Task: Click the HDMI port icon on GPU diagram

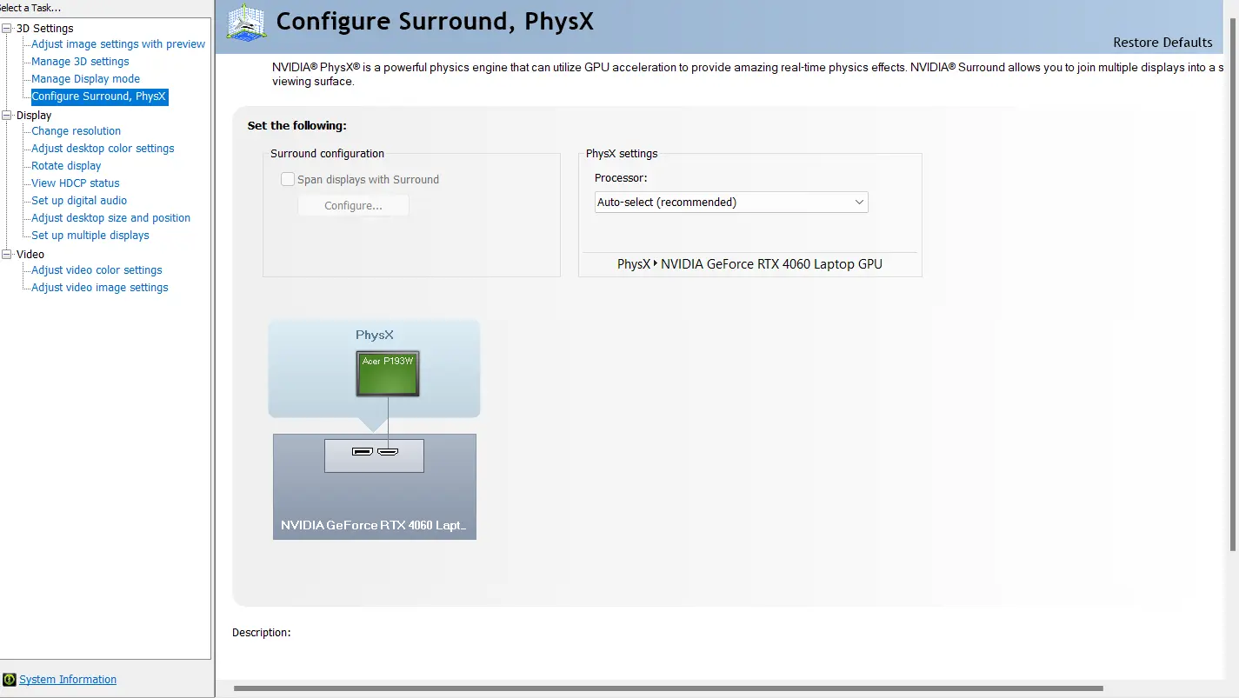Action: click(388, 452)
